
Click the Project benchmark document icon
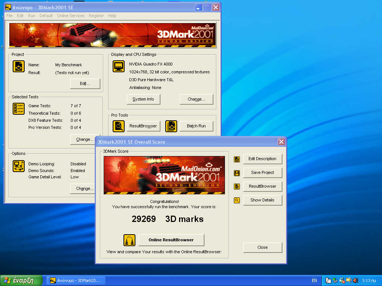coord(19,66)
